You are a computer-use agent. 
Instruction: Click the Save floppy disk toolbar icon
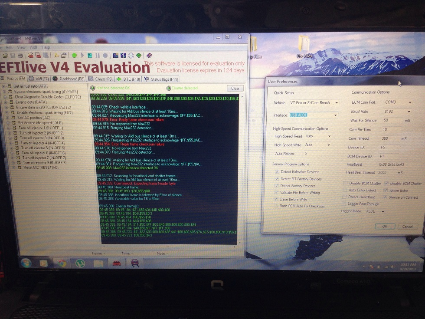click(13, 56)
